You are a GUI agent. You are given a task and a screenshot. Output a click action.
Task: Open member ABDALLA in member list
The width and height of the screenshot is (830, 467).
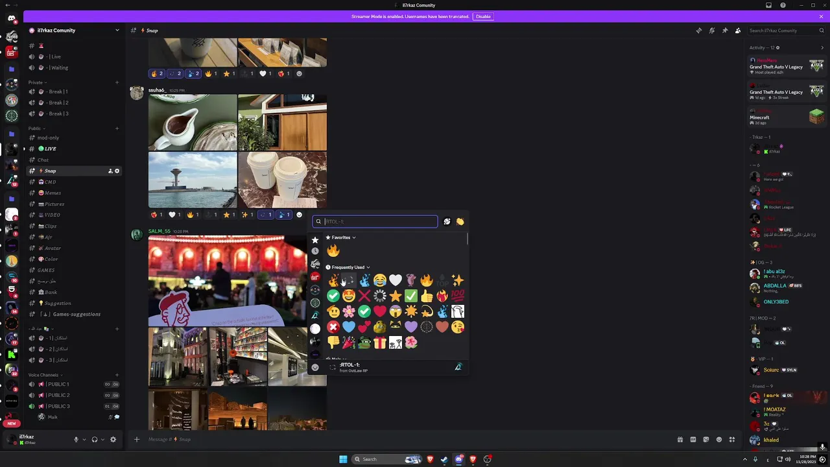coord(787,288)
